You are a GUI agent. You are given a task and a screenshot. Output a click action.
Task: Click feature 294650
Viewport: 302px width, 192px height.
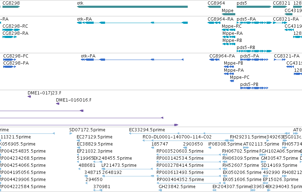tap(87, 183)
